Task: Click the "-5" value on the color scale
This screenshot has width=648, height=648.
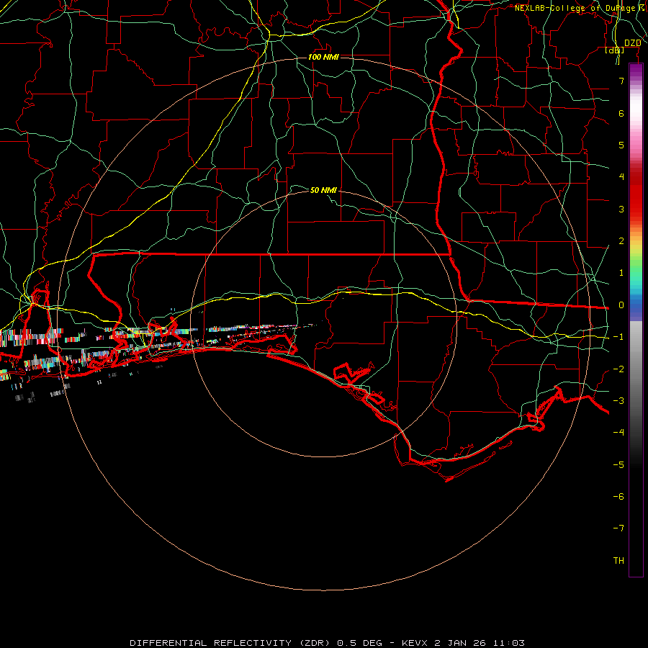Action: tap(618, 465)
